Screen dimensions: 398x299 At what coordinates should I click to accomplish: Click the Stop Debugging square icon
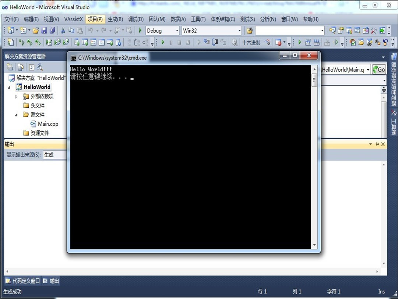click(x=179, y=42)
